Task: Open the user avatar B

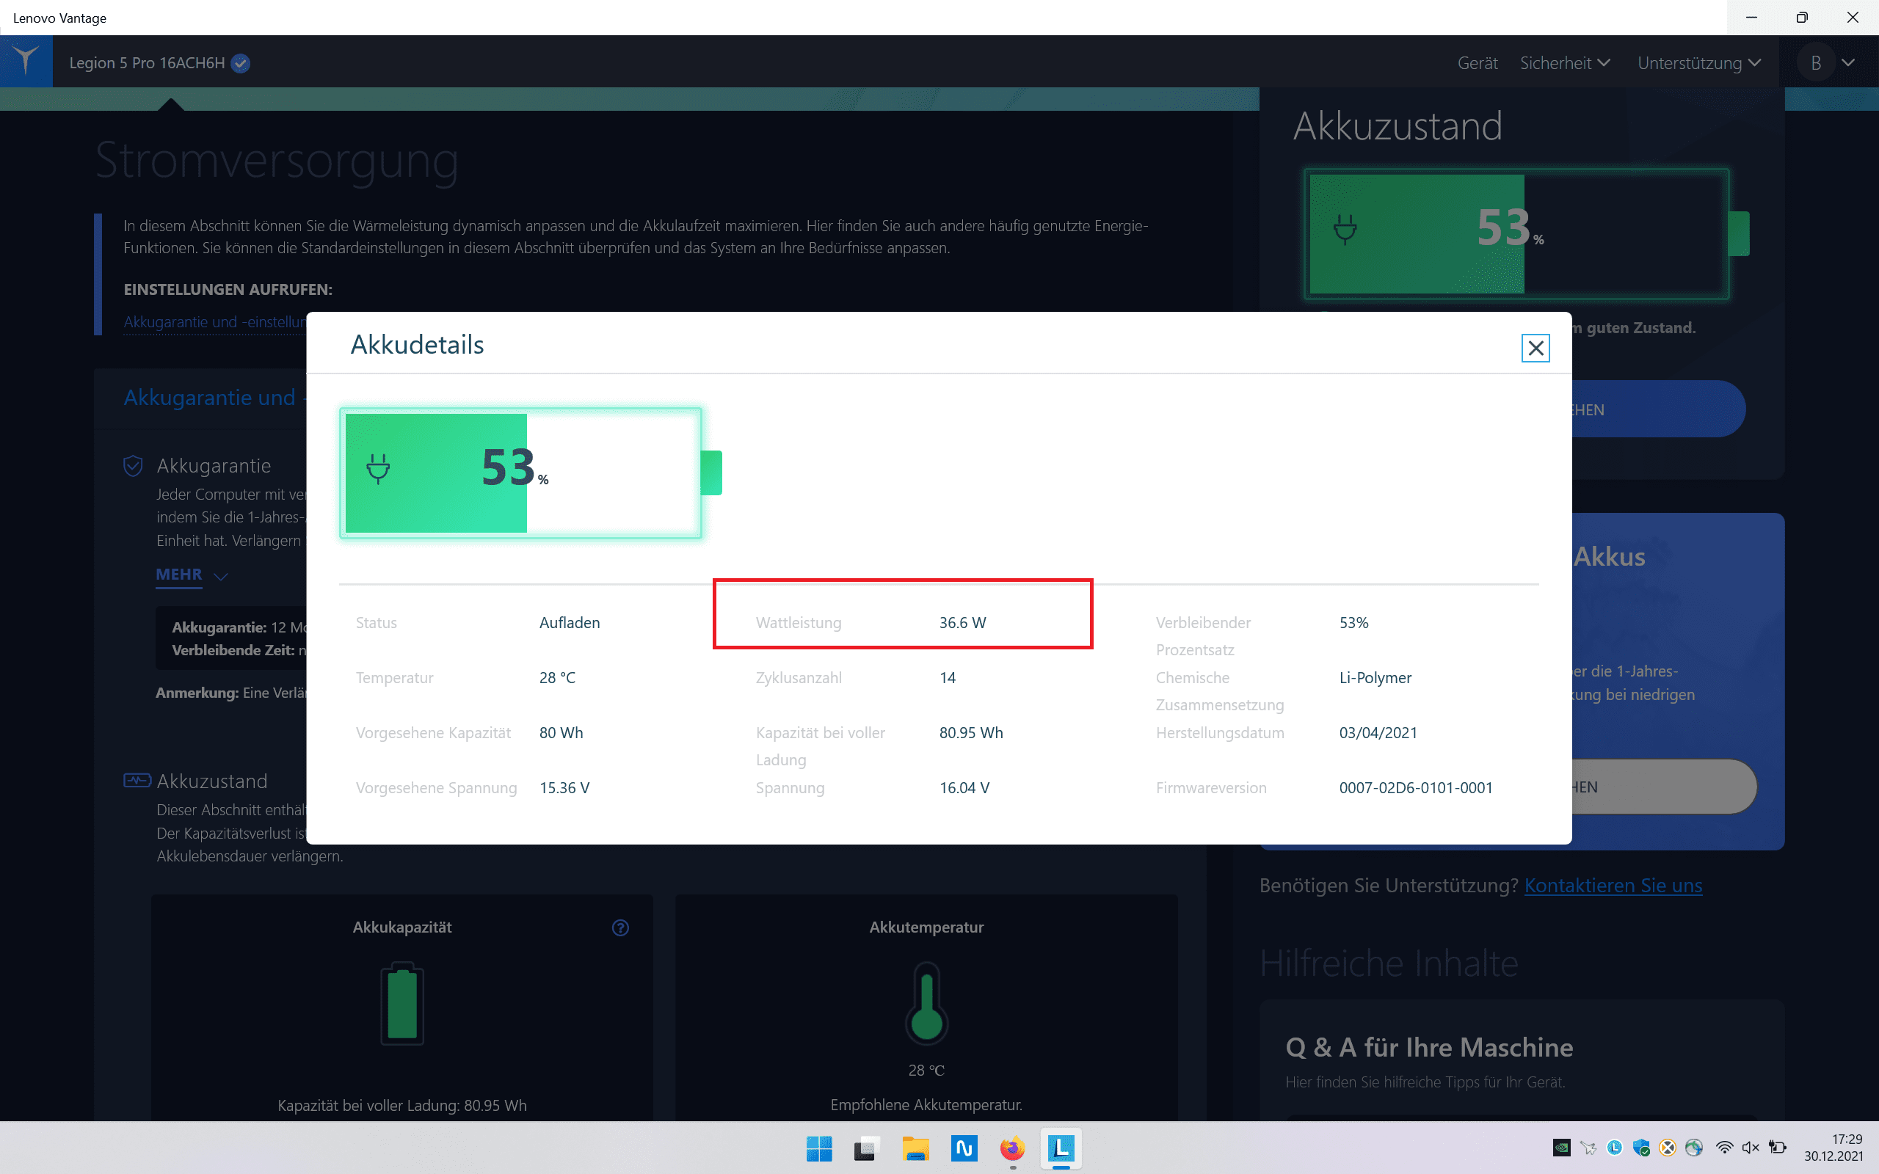Action: pos(1815,63)
